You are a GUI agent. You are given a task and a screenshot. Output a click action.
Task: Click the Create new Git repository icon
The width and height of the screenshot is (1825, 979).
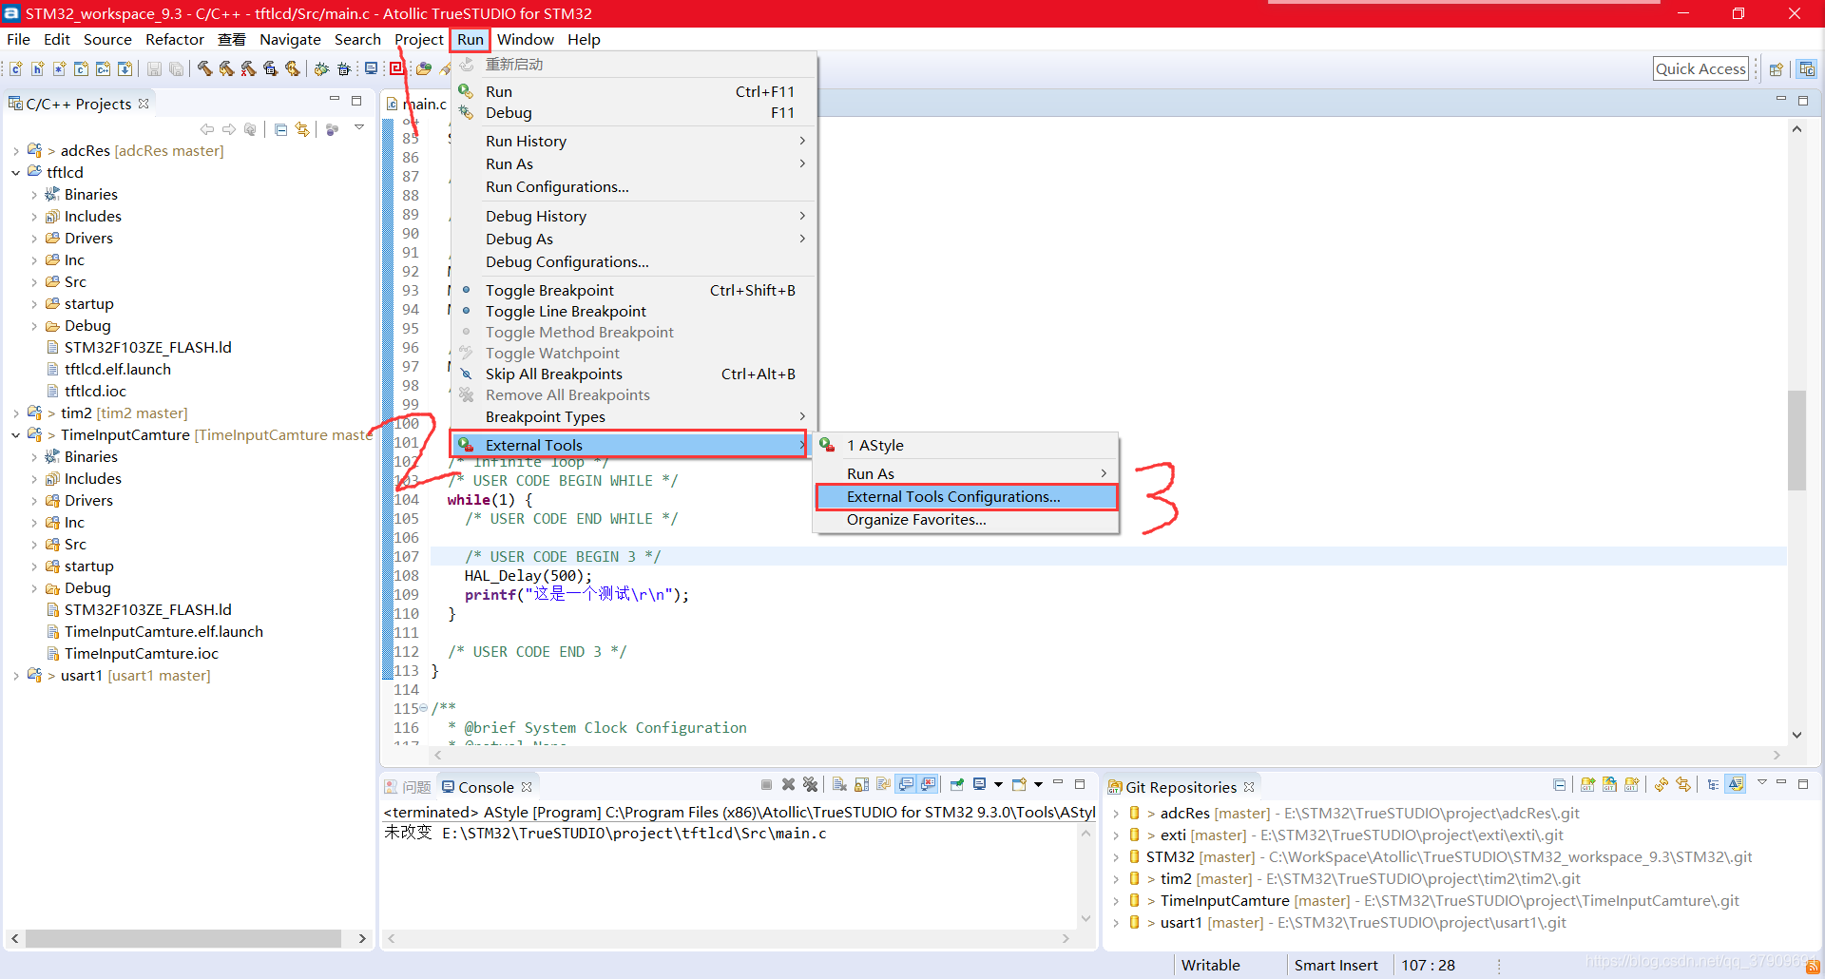(x=1631, y=784)
